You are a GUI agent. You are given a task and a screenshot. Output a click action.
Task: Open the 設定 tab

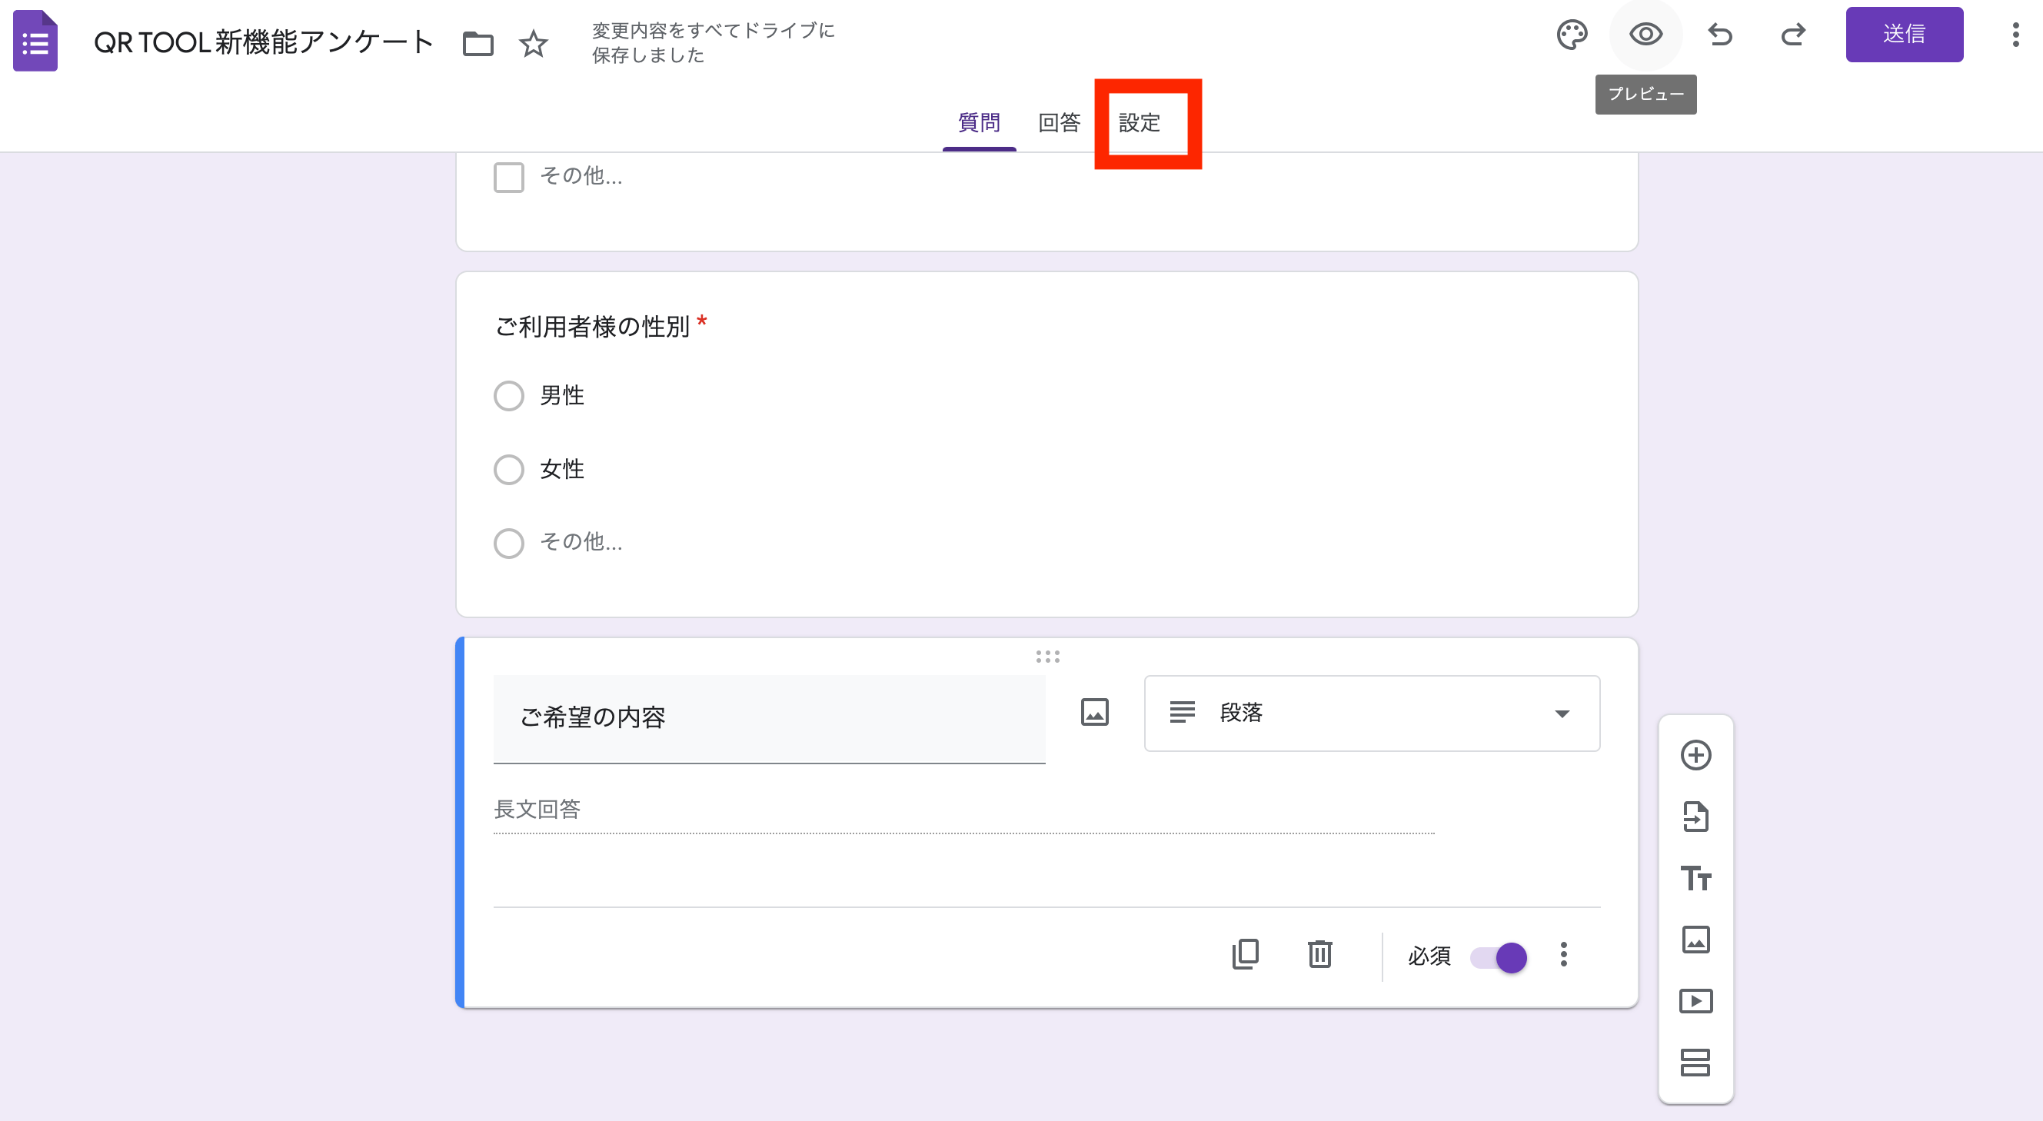(x=1140, y=123)
